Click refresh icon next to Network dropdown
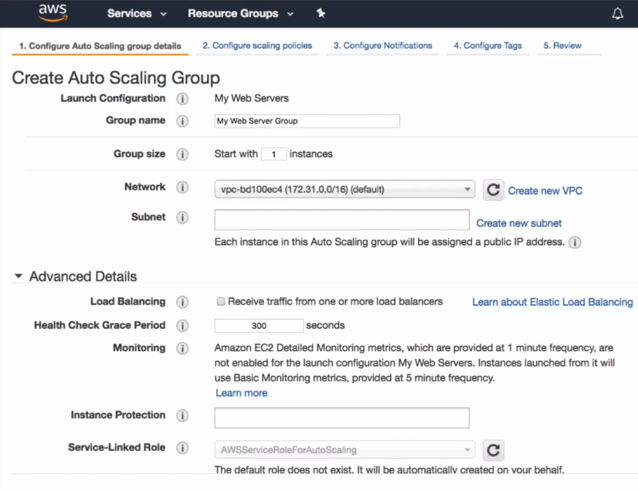The image size is (638, 491). tap(494, 190)
